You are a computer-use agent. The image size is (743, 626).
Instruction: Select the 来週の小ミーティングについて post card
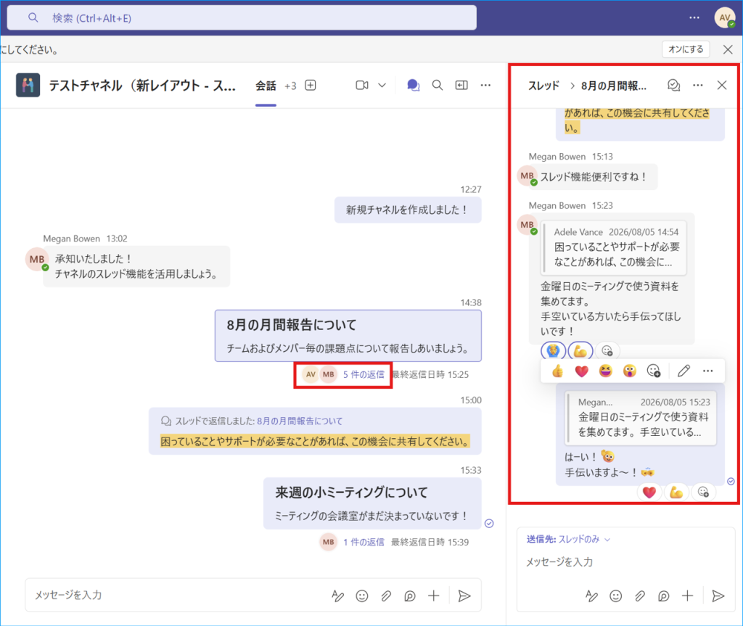click(x=372, y=503)
